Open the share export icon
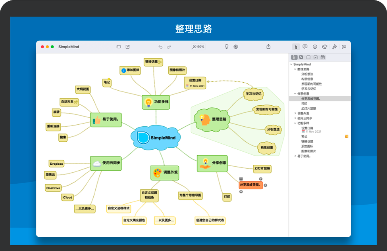The width and height of the screenshot is (387, 251). point(269,46)
